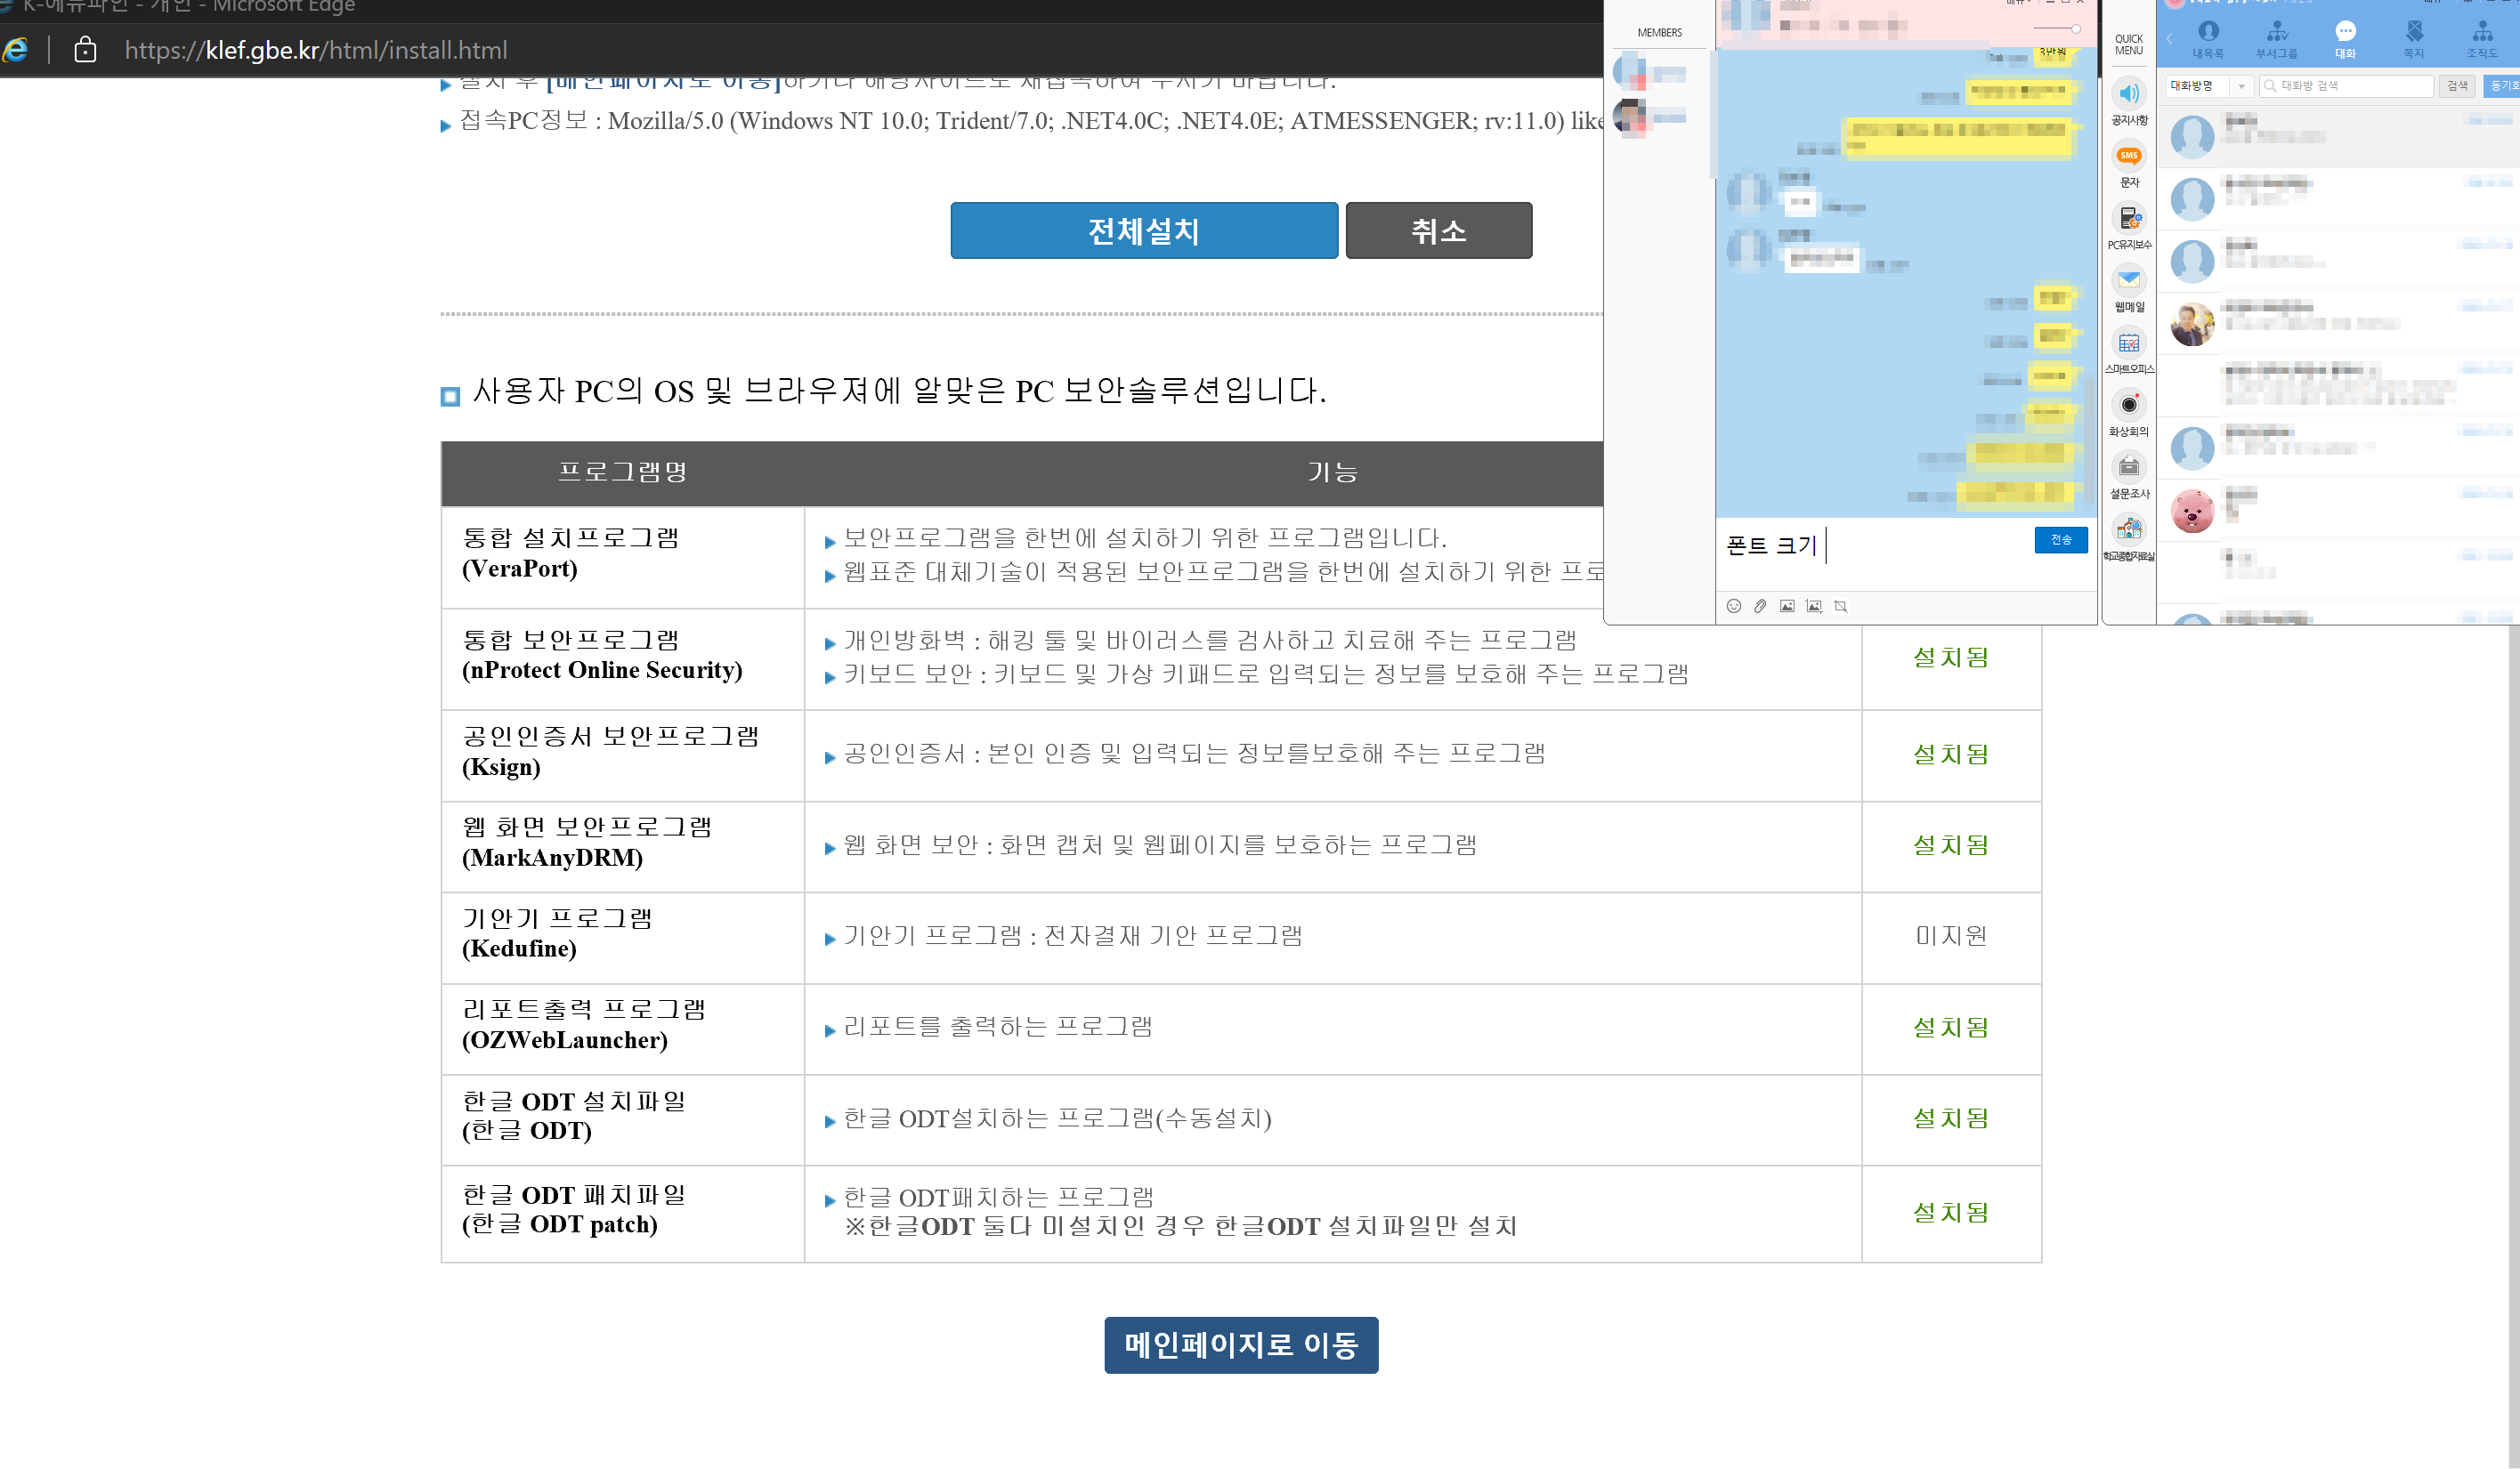
Task: Click the 메인페이지로 이동 button
Action: (x=1240, y=1344)
